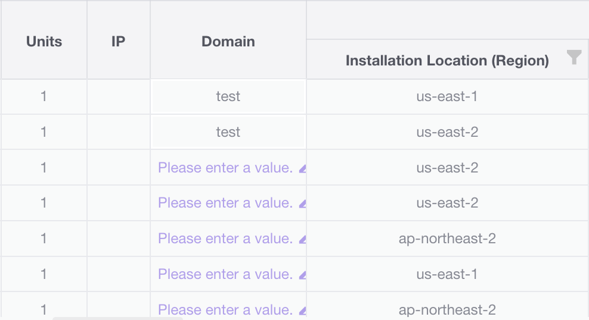Image resolution: width=589 pixels, height=320 pixels.
Task: Click the Installation Location (Region) header text
Action: coord(447,61)
